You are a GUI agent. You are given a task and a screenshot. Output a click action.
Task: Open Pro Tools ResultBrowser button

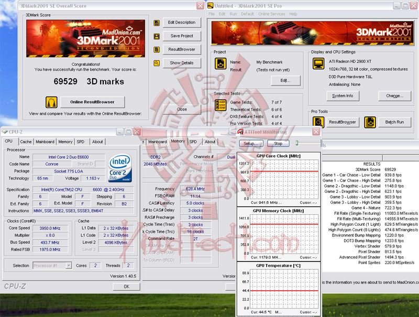[x=343, y=122]
